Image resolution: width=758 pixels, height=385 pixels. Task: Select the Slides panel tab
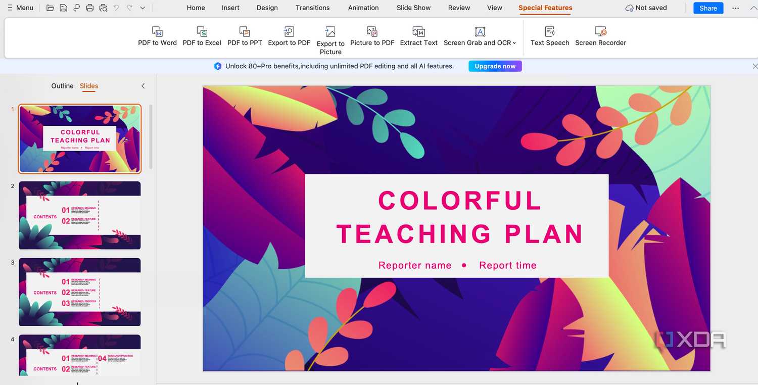89,86
